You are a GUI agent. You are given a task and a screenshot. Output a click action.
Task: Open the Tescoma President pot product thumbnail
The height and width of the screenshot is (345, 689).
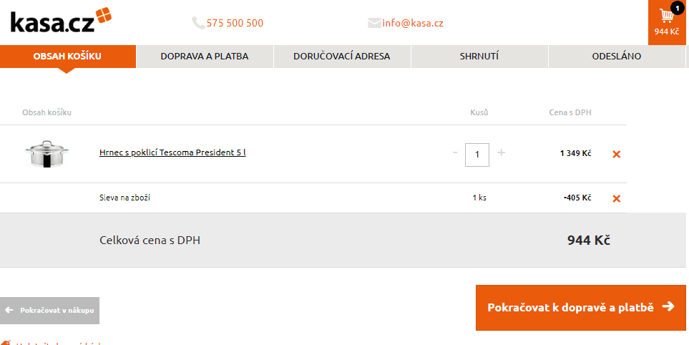(x=47, y=154)
